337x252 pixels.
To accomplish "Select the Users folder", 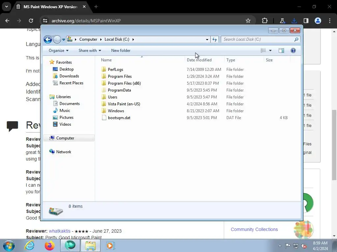I will 113,97.
